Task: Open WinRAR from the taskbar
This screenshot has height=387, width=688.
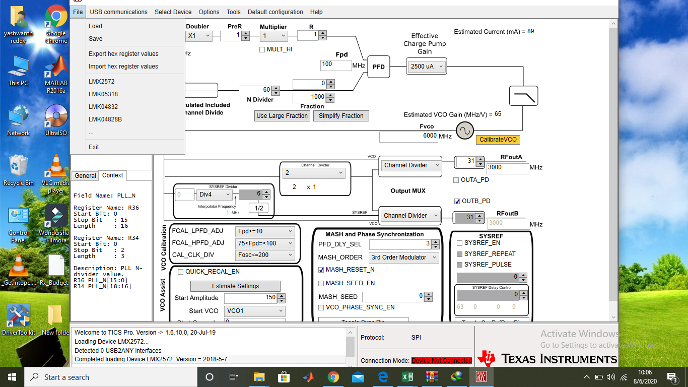Action: [x=432, y=377]
